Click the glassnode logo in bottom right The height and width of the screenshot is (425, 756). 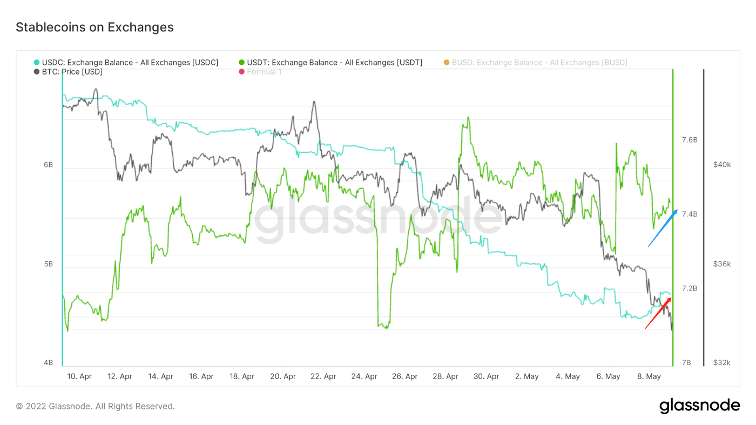coord(699,406)
